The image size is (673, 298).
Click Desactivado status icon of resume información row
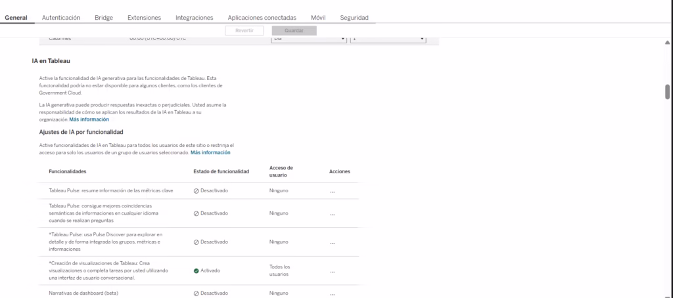[196, 191]
